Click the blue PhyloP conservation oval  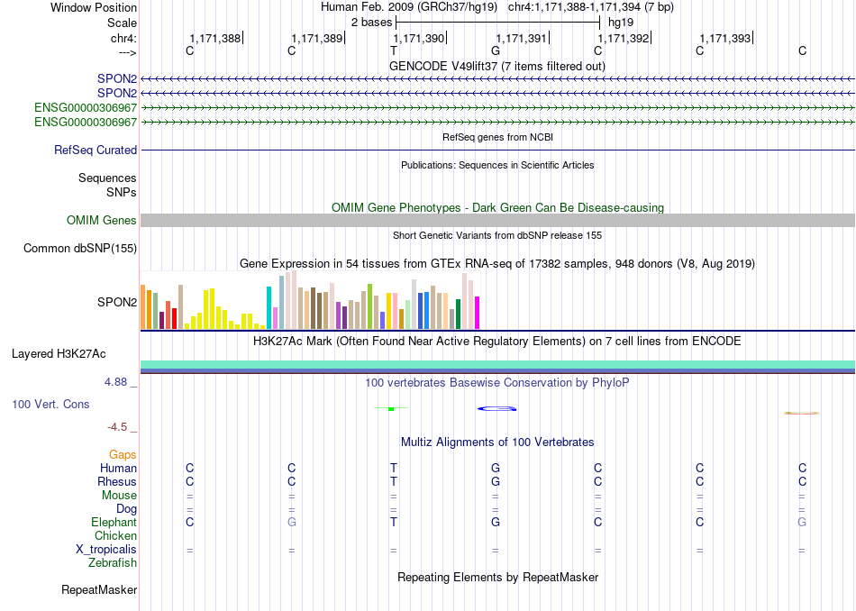(496, 408)
